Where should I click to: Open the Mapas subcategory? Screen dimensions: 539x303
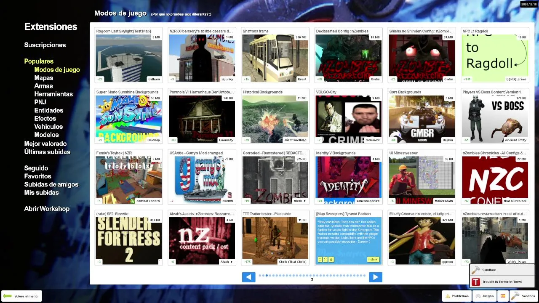pos(44,78)
